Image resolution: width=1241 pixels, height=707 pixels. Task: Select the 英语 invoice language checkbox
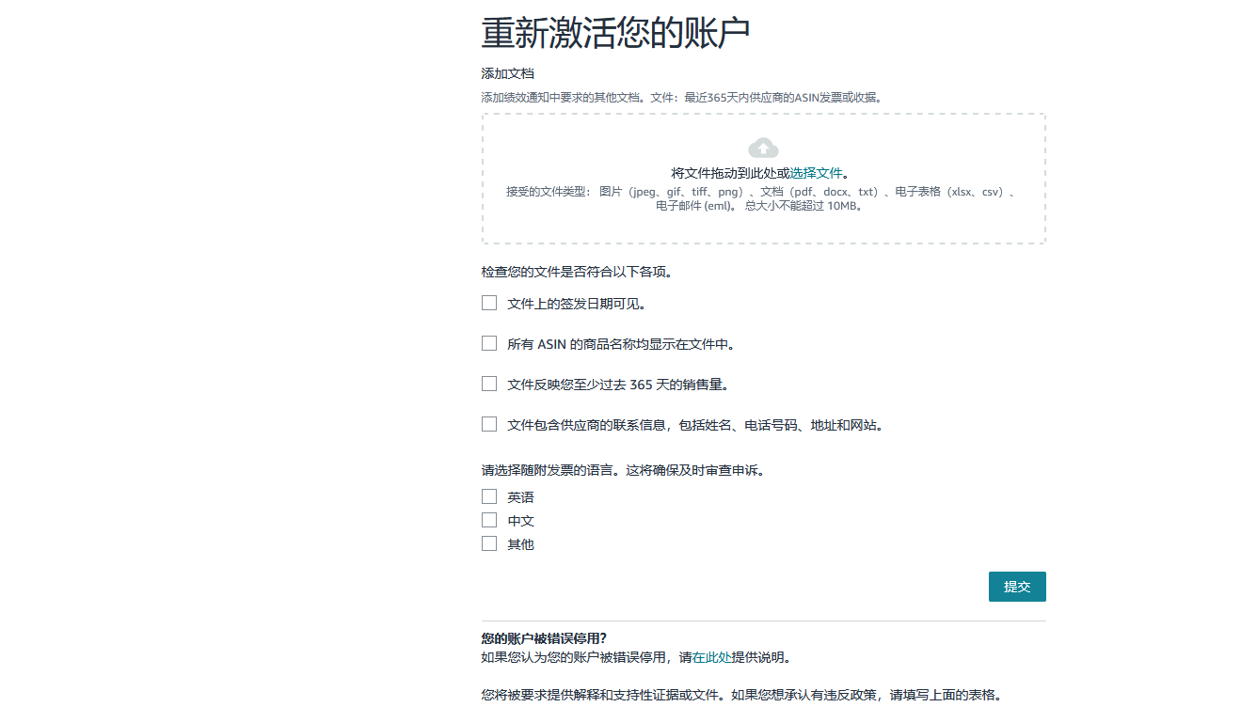point(489,496)
